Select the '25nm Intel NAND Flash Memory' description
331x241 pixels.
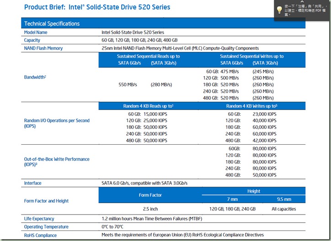(x=180, y=48)
